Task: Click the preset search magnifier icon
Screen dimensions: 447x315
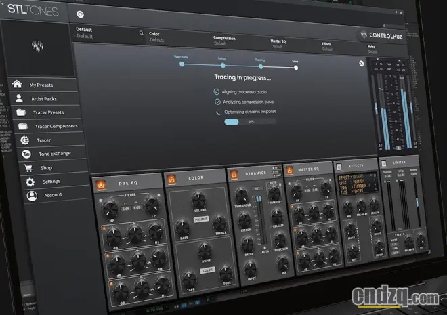Action: tap(142, 33)
